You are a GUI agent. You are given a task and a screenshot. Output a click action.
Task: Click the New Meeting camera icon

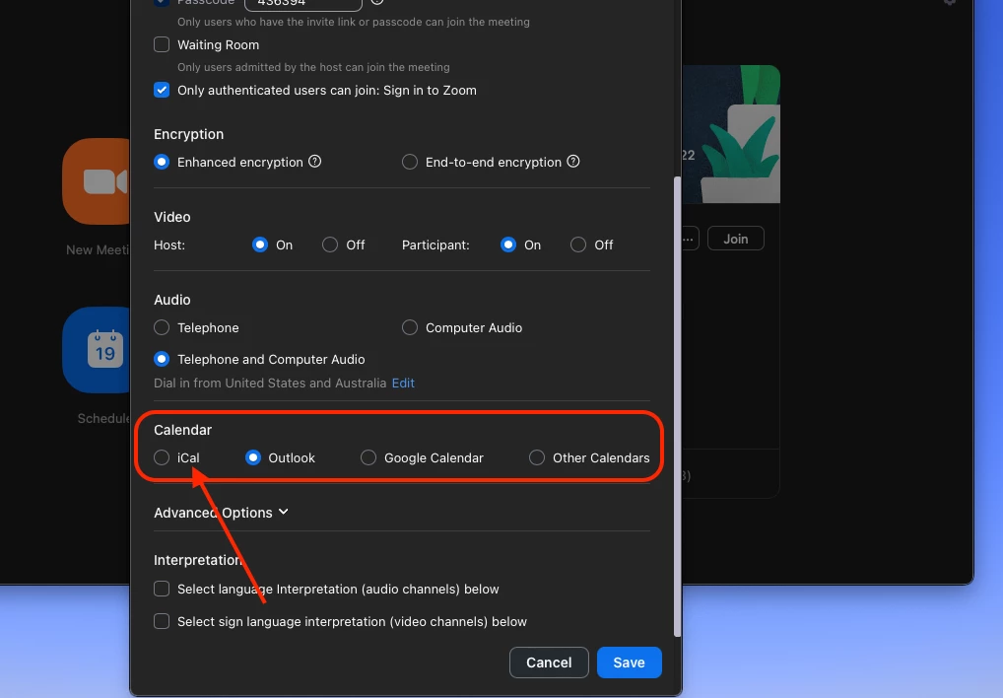(x=98, y=181)
